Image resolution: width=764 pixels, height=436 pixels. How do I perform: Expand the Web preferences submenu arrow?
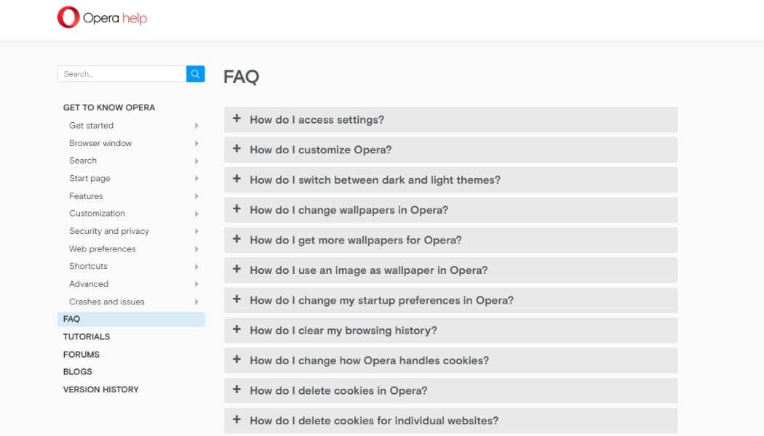click(196, 249)
